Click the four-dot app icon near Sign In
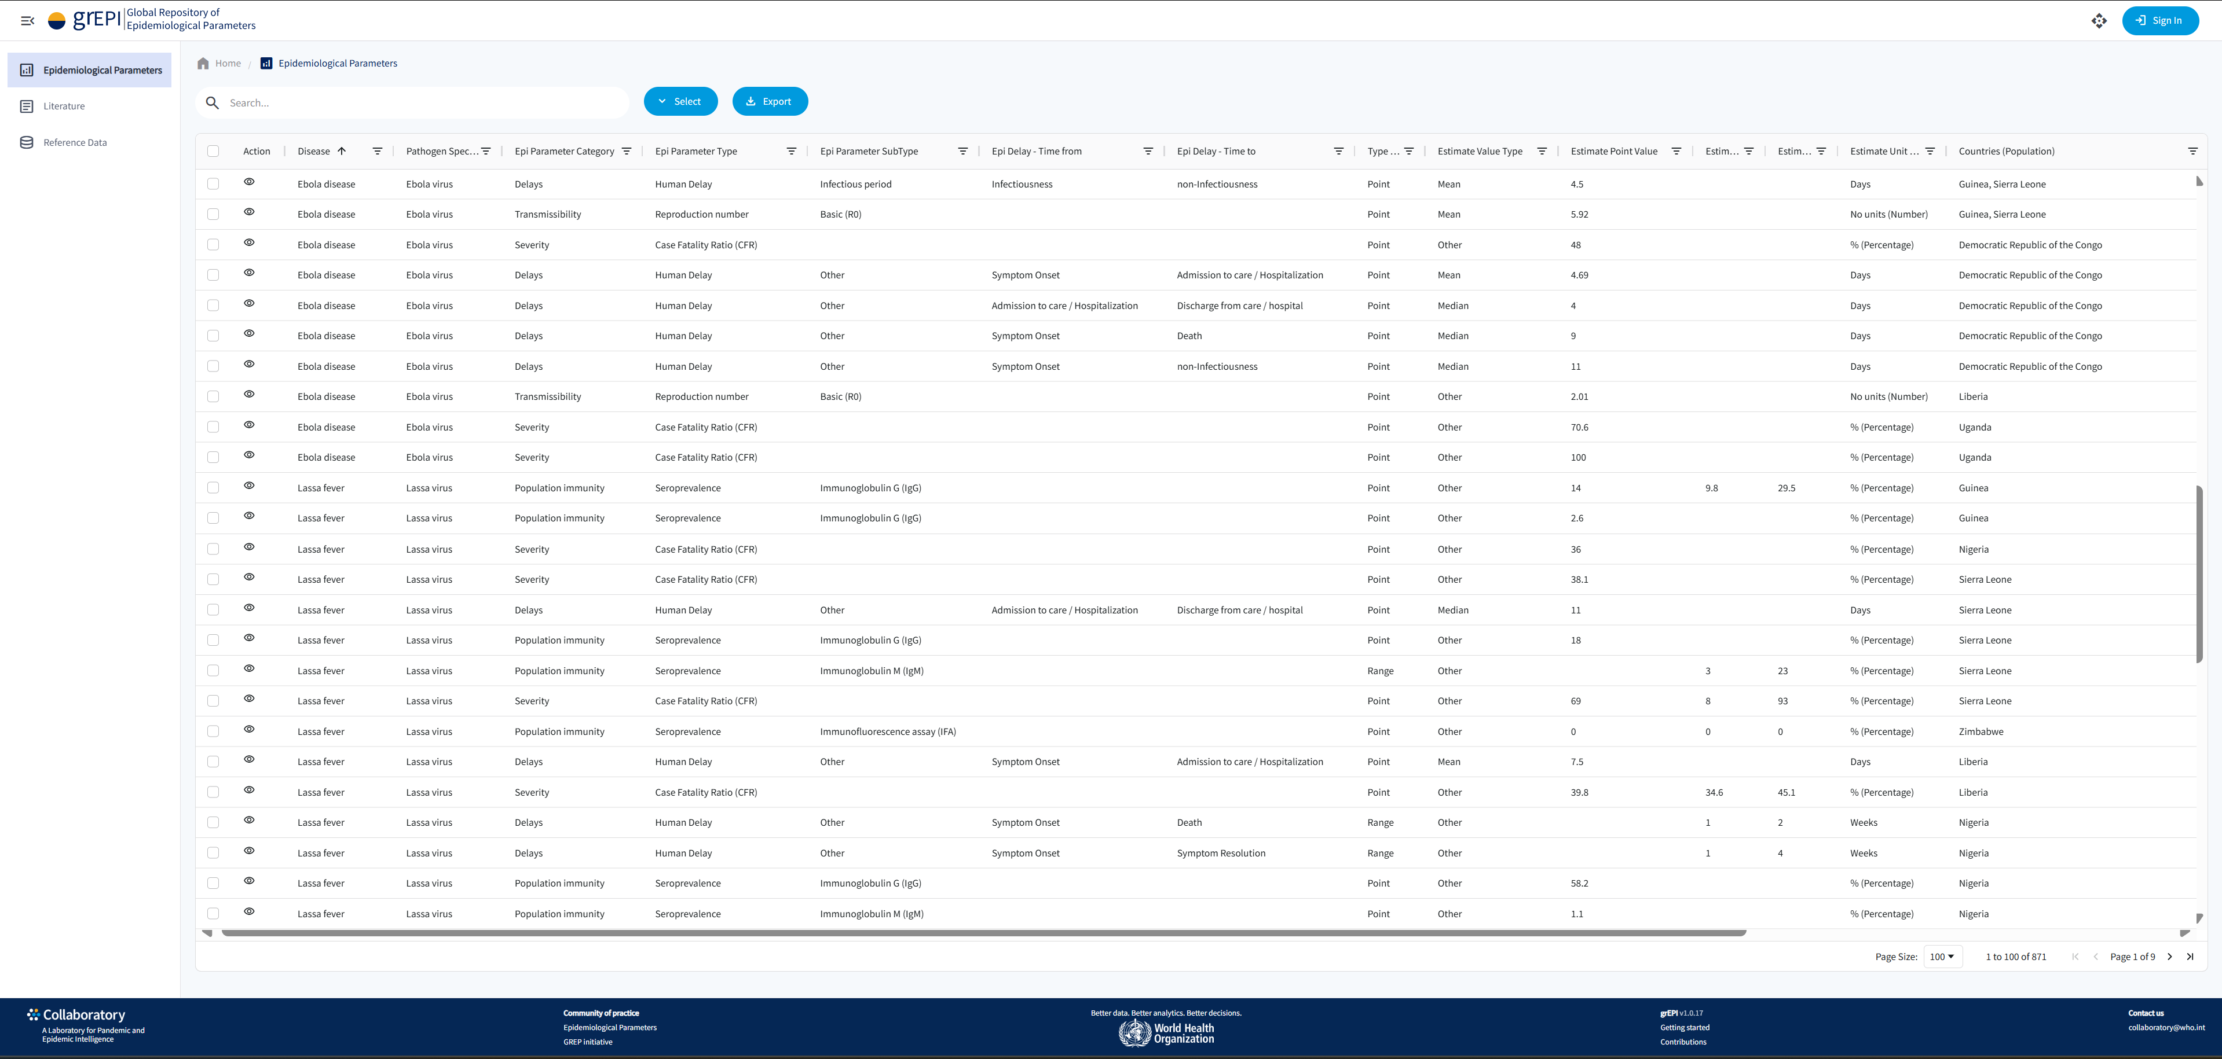Viewport: 2222px width, 1059px height. coord(2100,20)
